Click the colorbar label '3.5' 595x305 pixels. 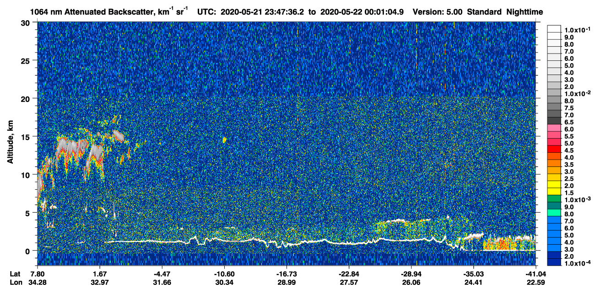coord(569,165)
